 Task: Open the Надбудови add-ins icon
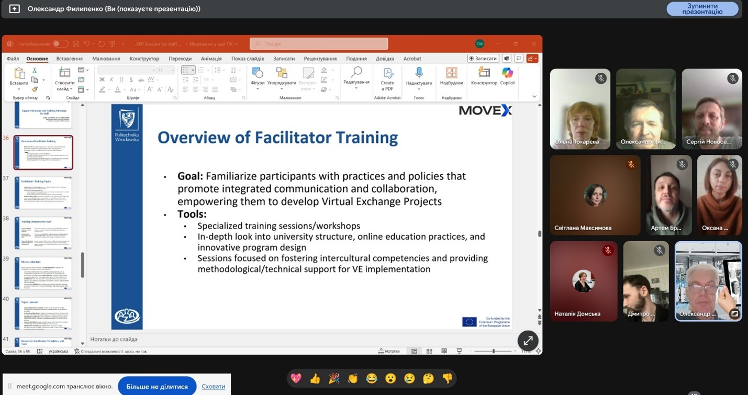[451, 76]
